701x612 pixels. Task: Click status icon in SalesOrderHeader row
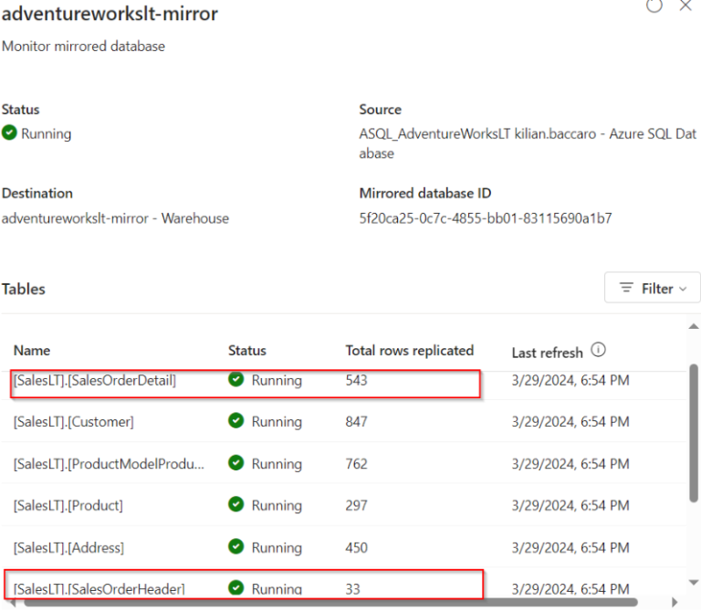[x=236, y=588]
